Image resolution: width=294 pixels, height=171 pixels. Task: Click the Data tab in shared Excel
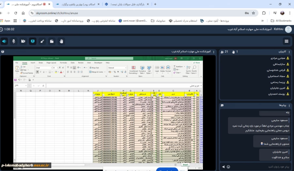click(73, 63)
